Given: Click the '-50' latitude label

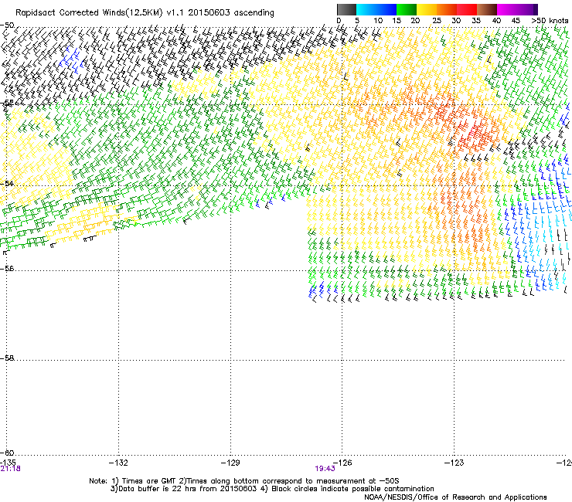Looking at the screenshot, I should 7,25.
